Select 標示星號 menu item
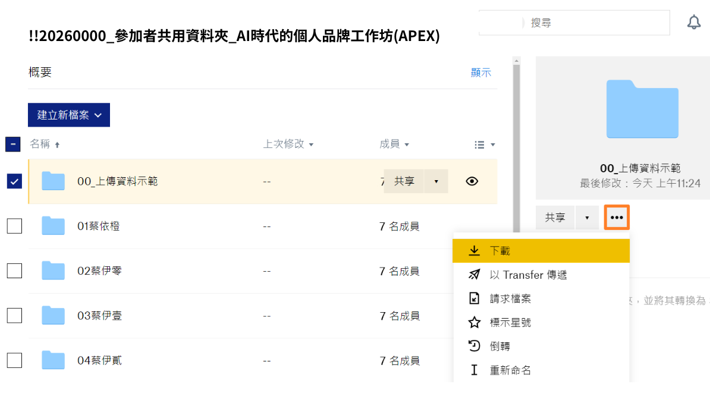 click(x=541, y=323)
